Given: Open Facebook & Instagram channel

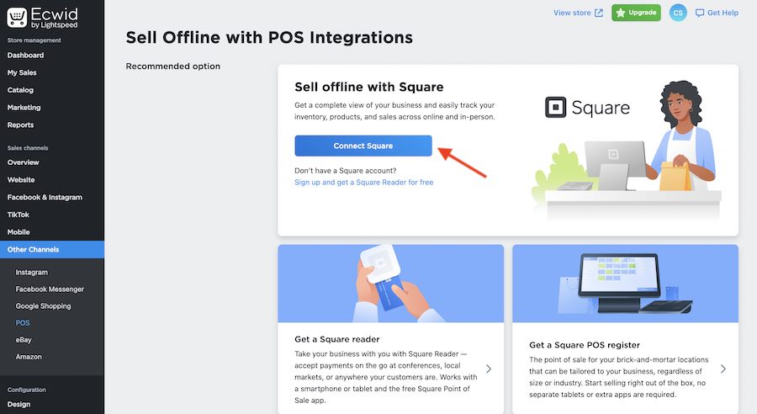Looking at the screenshot, I should pyautogui.click(x=45, y=197).
